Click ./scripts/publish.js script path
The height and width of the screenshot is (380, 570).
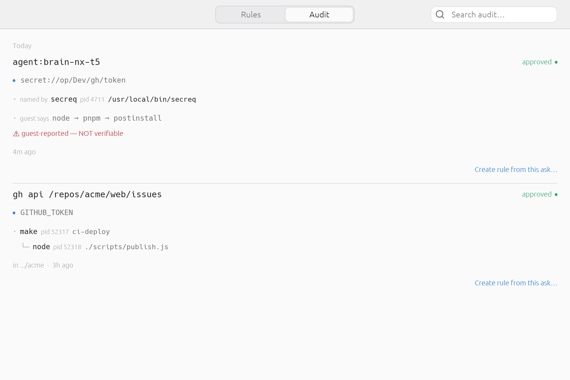(x=126, y=247)
